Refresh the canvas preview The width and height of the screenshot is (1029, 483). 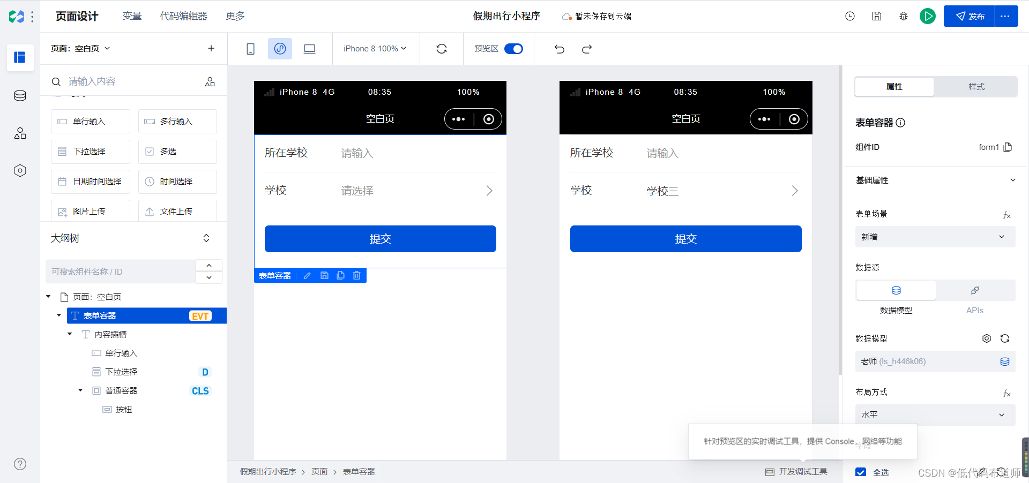coord(442,49)
